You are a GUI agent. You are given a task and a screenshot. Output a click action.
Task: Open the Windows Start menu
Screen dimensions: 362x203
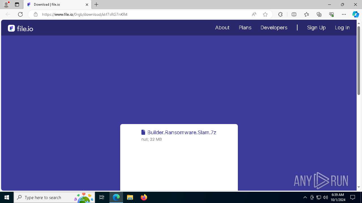(x=7, y=197)
